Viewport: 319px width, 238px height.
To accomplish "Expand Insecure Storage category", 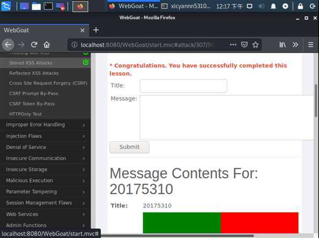I will click(x=45, y=170).
